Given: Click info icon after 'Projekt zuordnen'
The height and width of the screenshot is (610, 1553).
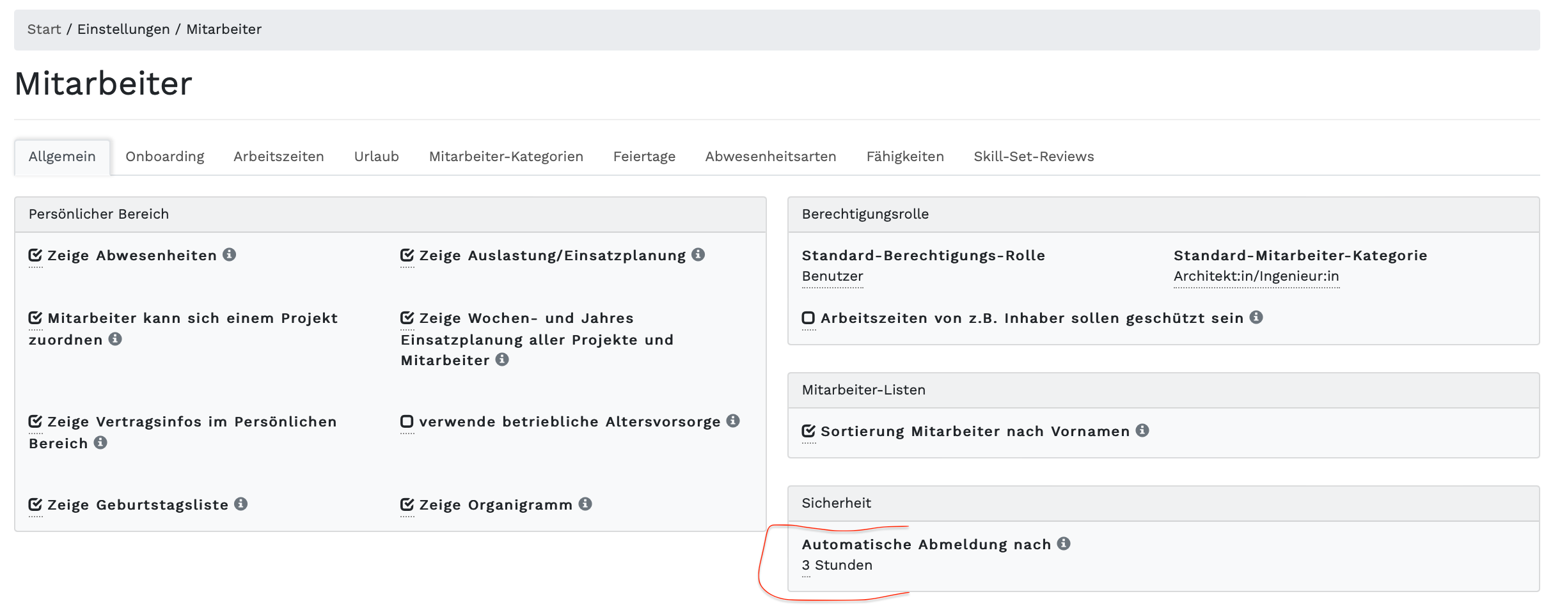Looking at the screenshot, I should click(x=115, y=339).
